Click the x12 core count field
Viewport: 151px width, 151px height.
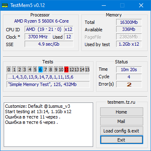[x=69, y=29]
